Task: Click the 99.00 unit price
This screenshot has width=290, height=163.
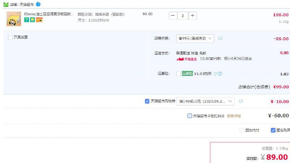Action: 148,14
